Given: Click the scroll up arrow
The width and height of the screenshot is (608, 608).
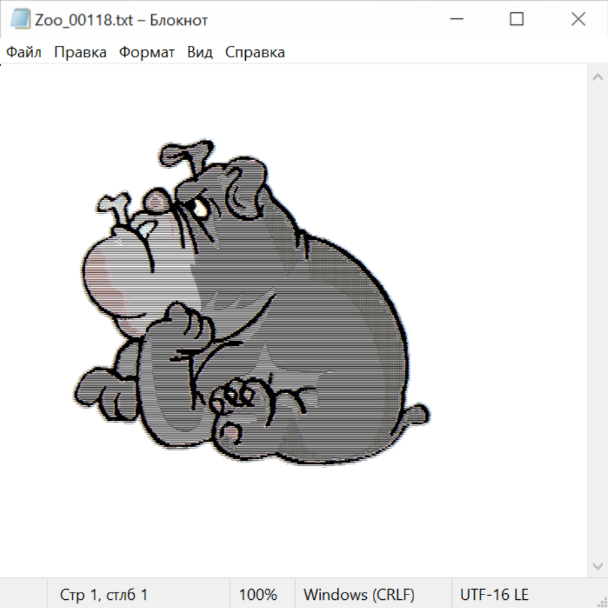Looking at the screenshot, I should 597,77.
